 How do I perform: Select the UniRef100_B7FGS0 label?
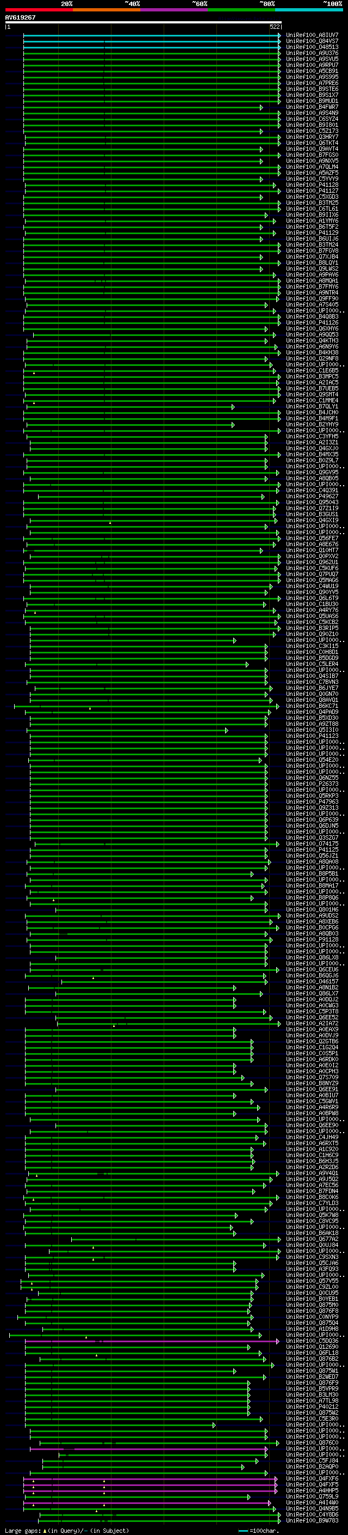tap(312, 155)
